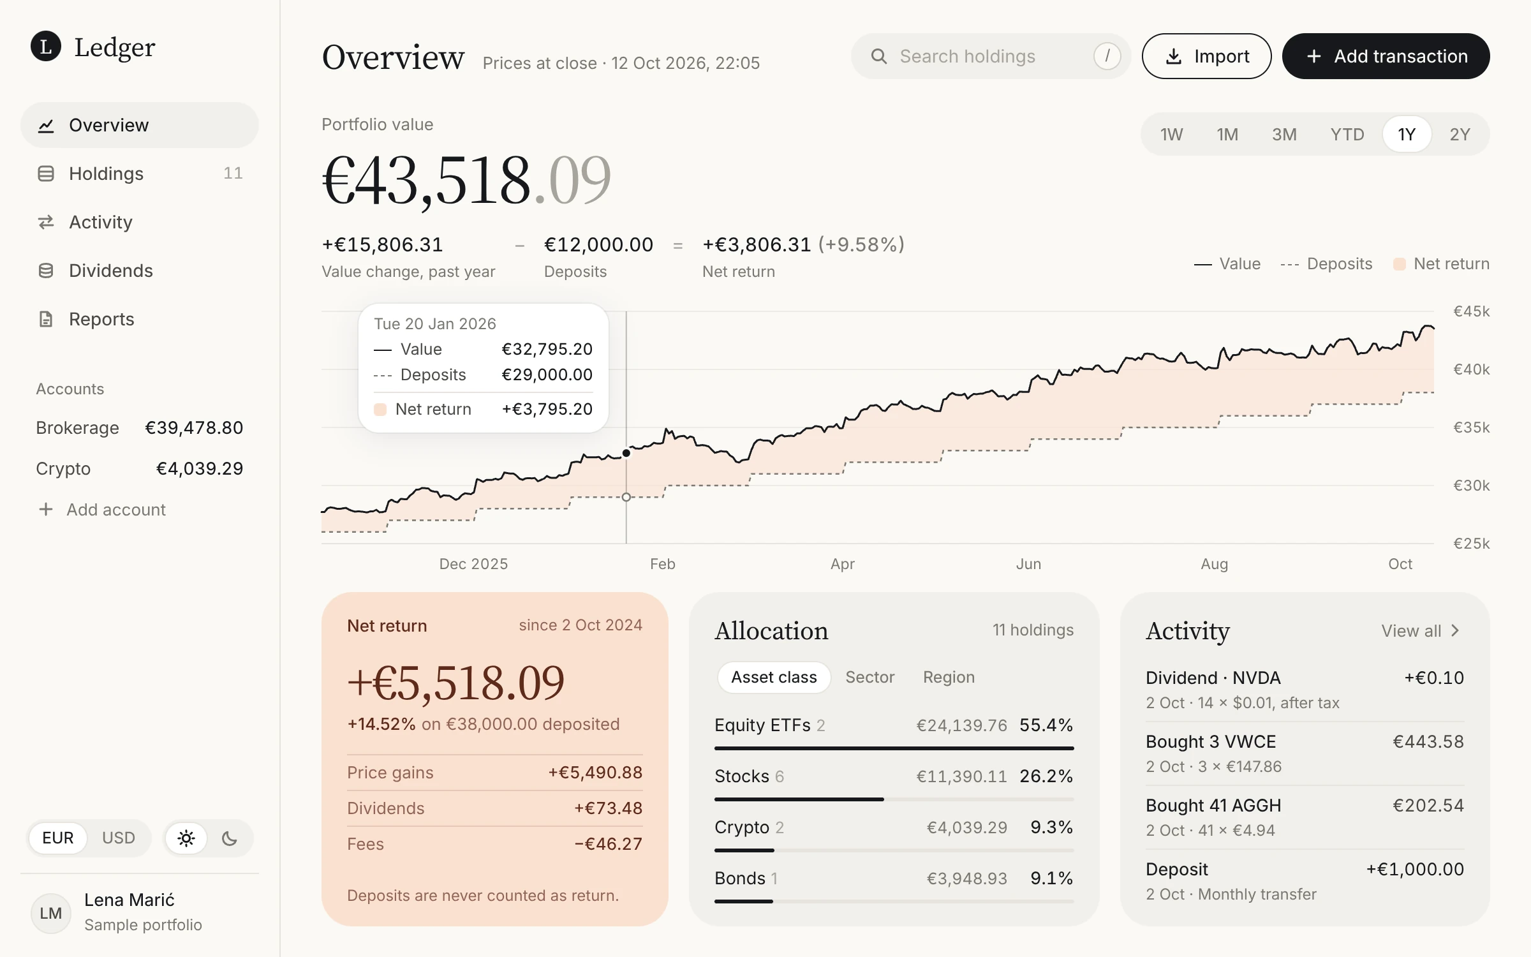
Task: Open Overview in the sidebar
Action: coord(140,125)
